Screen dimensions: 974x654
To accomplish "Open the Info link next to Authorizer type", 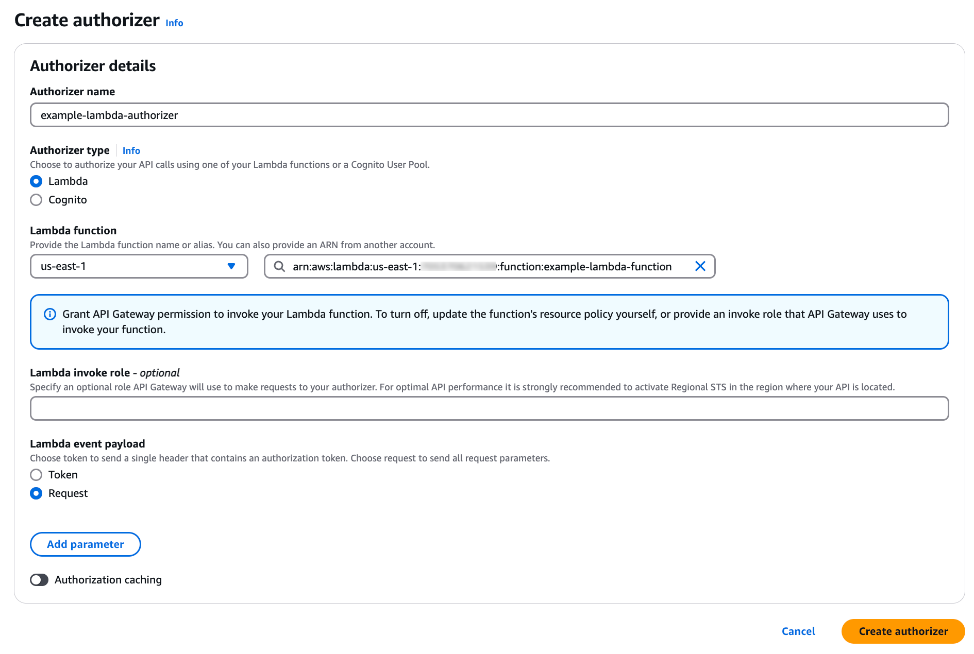I will 131,151.
